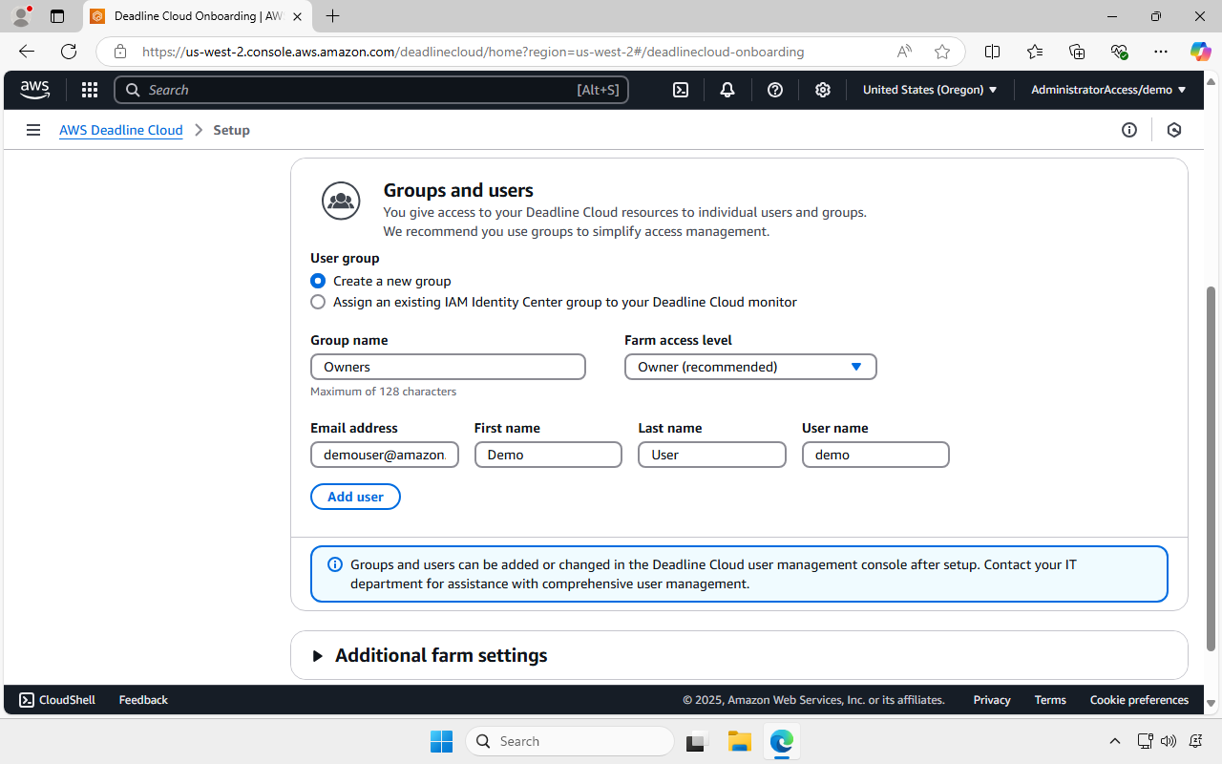Open the United States (Oregon) region selector
The height and width of the screenshot is (764, 1222).
(x=929, y=89)
